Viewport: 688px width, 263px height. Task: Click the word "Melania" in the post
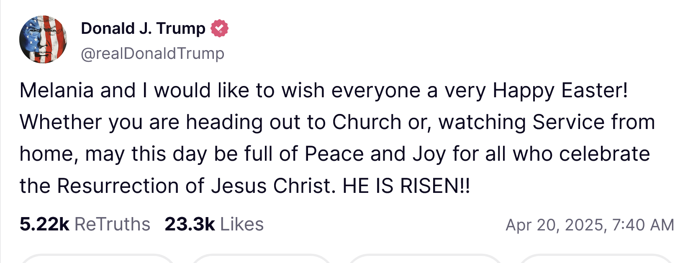coord(56,90)
